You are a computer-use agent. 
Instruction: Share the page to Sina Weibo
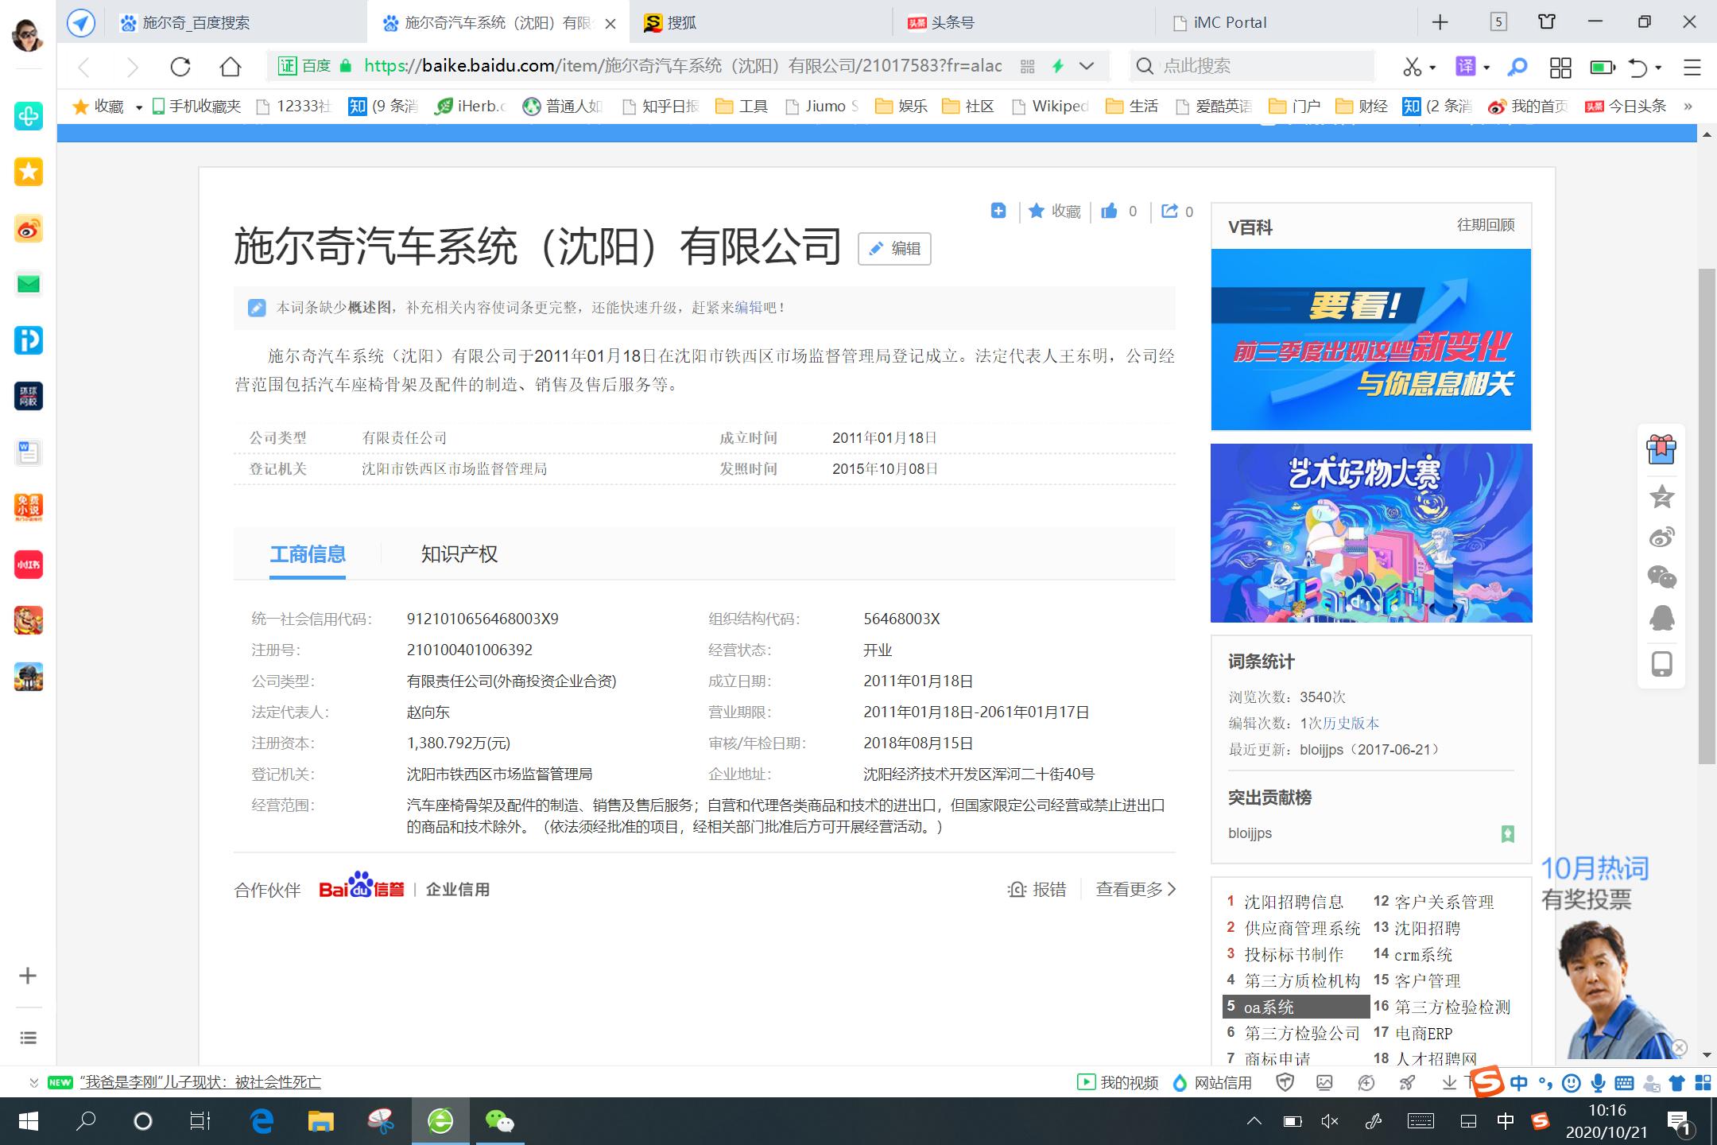click(x=1661, y=536)
